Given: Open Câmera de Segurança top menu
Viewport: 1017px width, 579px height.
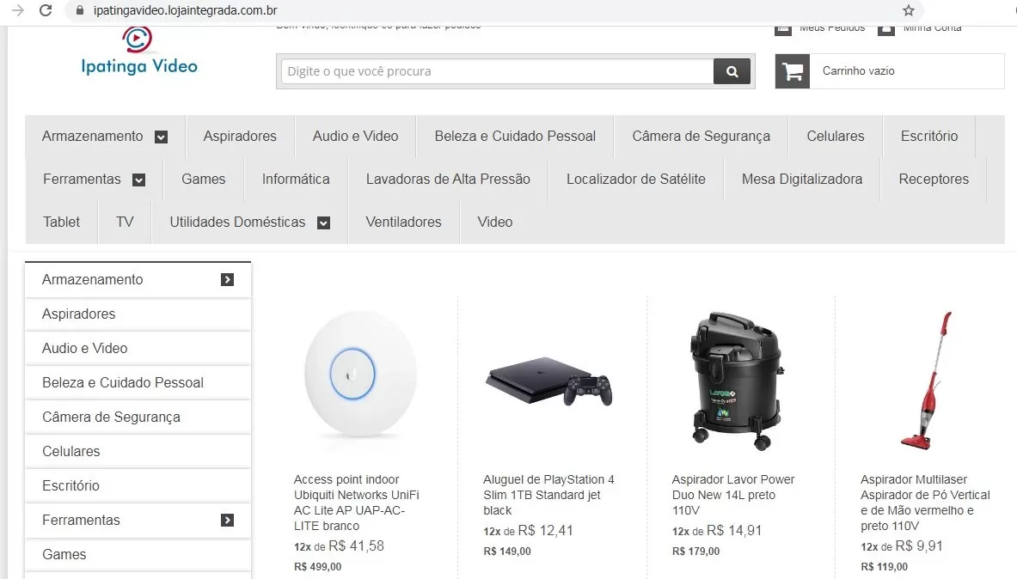Looking at the screenshot, I should coord(701,136).
